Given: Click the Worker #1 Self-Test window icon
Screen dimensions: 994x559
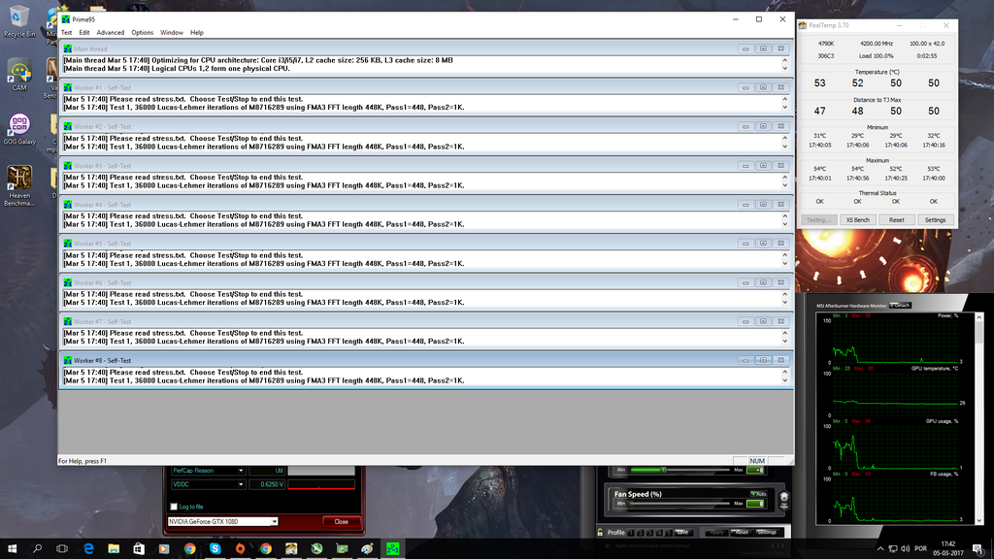Looking at the screenshot, I should pyautogui.click(x=68, y=87).
